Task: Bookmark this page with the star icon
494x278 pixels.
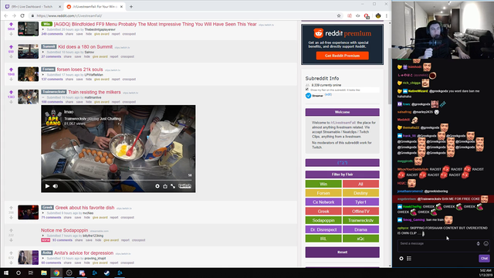Action: click(x=339, y=15)
